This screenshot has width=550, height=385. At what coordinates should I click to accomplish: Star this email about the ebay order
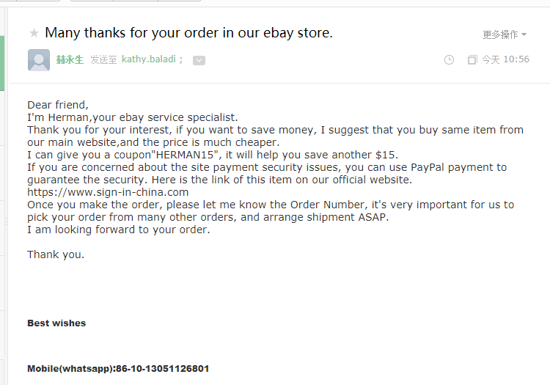click(34, 33)
